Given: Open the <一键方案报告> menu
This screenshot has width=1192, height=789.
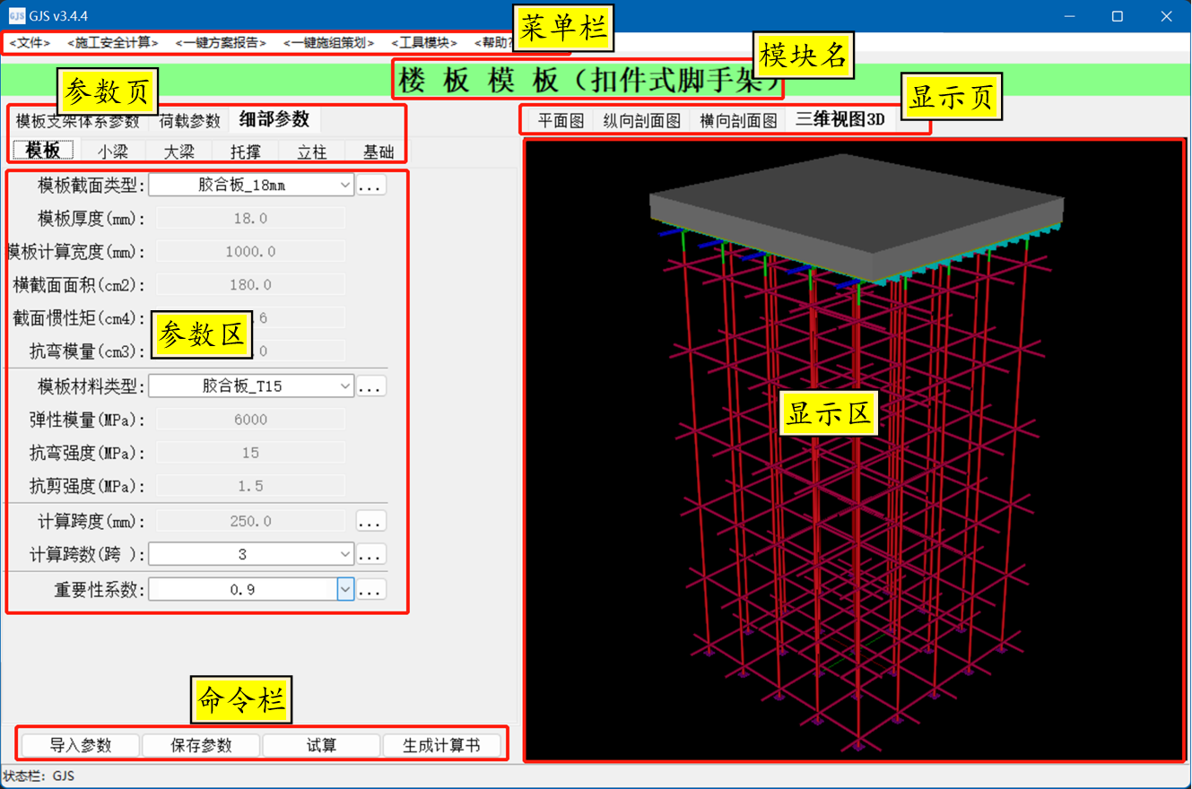Looking at the screenshot, I should pos(221,43).
